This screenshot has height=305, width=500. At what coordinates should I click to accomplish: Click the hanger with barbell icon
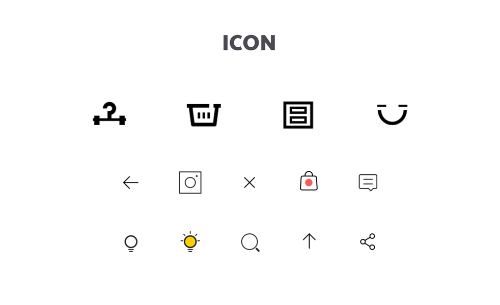(109, 114)
